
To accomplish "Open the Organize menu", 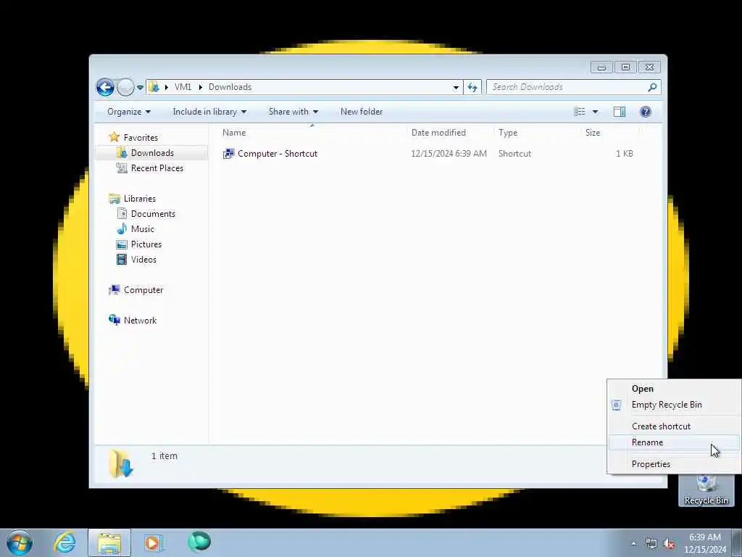I will pos(129,112).
